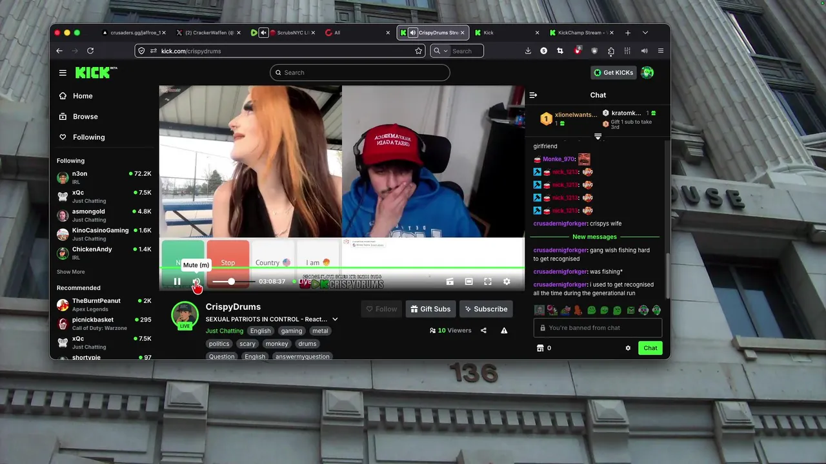Screen dimensions: 826x464
Task: Jump to New messages in chat
Action: click(x=594, y=237)
